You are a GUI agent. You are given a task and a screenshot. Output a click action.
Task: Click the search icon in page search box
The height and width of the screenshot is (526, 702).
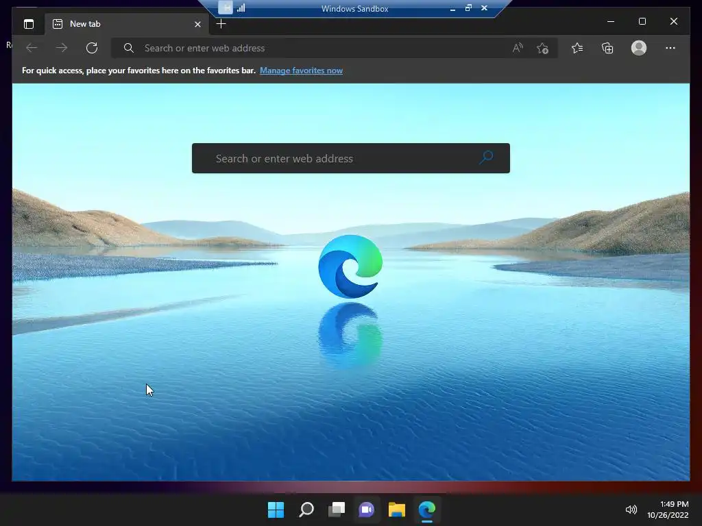click(x=486, y=158)
